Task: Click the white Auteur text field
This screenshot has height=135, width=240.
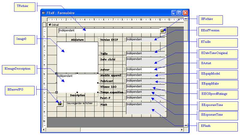Action: point(145,69)
